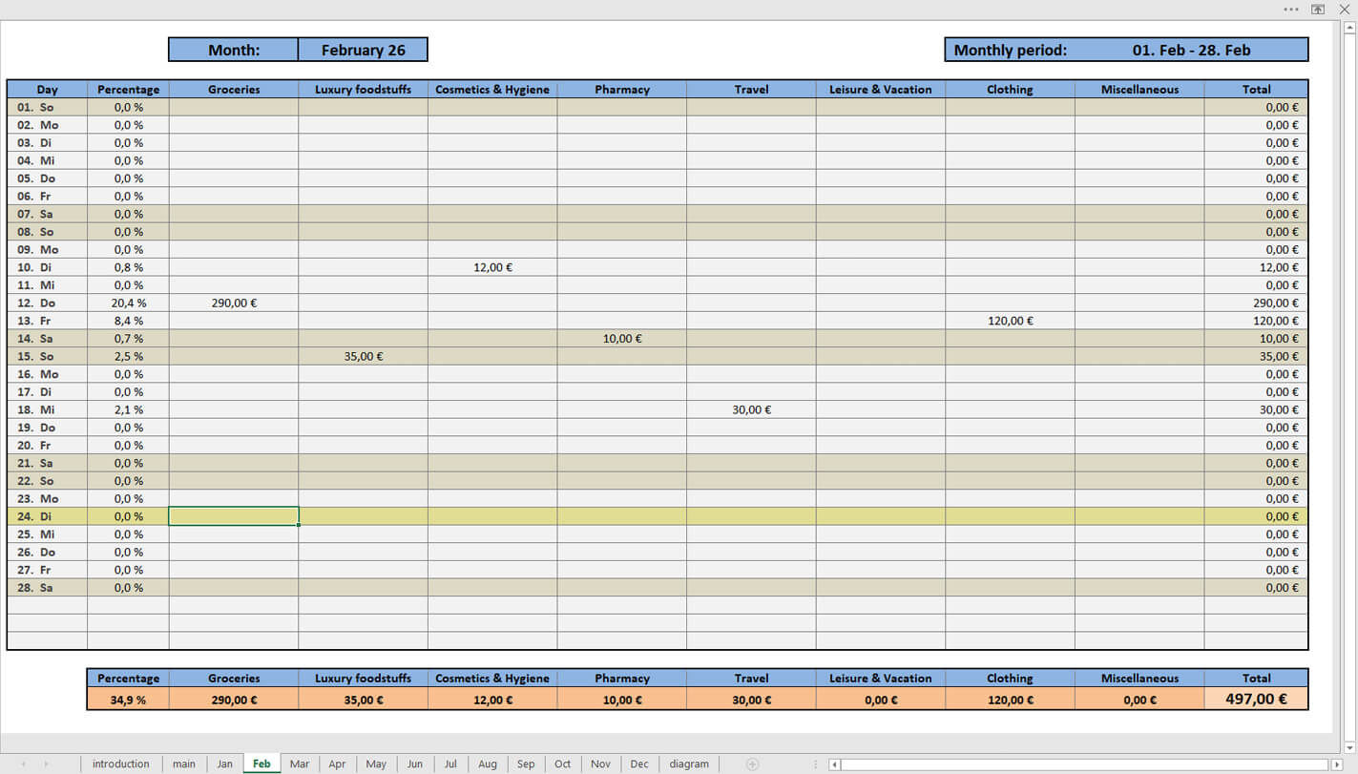The width and height of the screenshot is (1358, 774).
Task: Click the previous sheet navigation arrow
Action: [23, 764]
